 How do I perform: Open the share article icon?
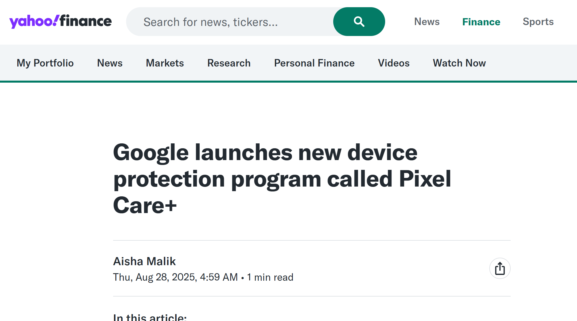coord(500,268)
